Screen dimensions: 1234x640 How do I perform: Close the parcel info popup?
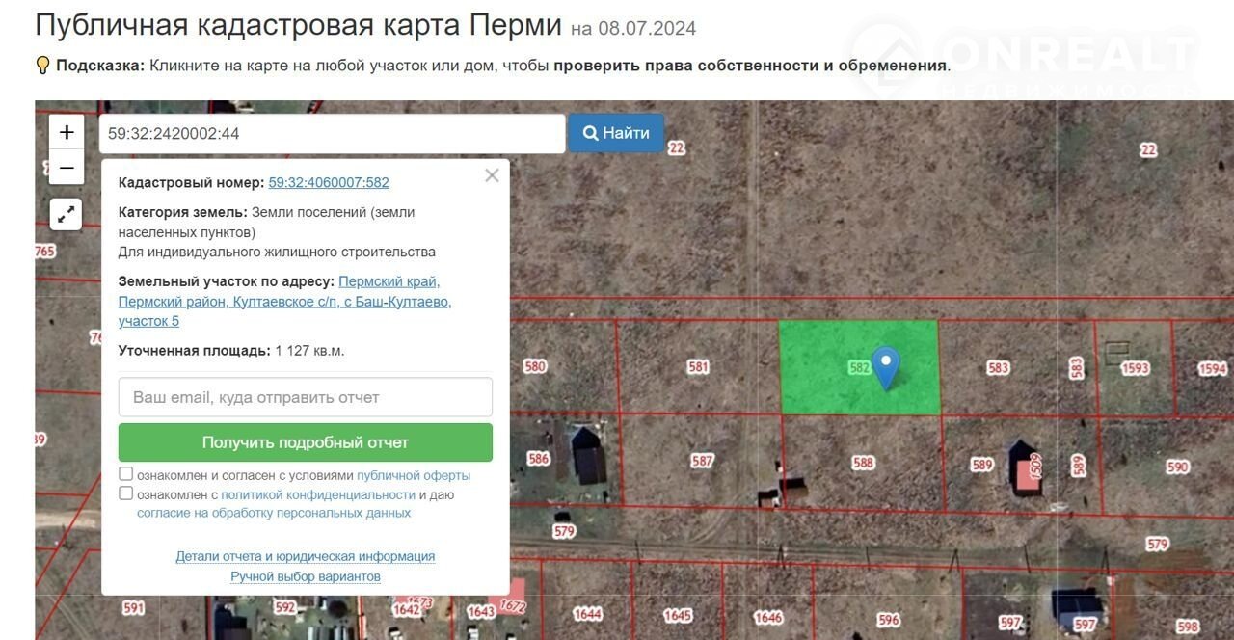(492, 175)
